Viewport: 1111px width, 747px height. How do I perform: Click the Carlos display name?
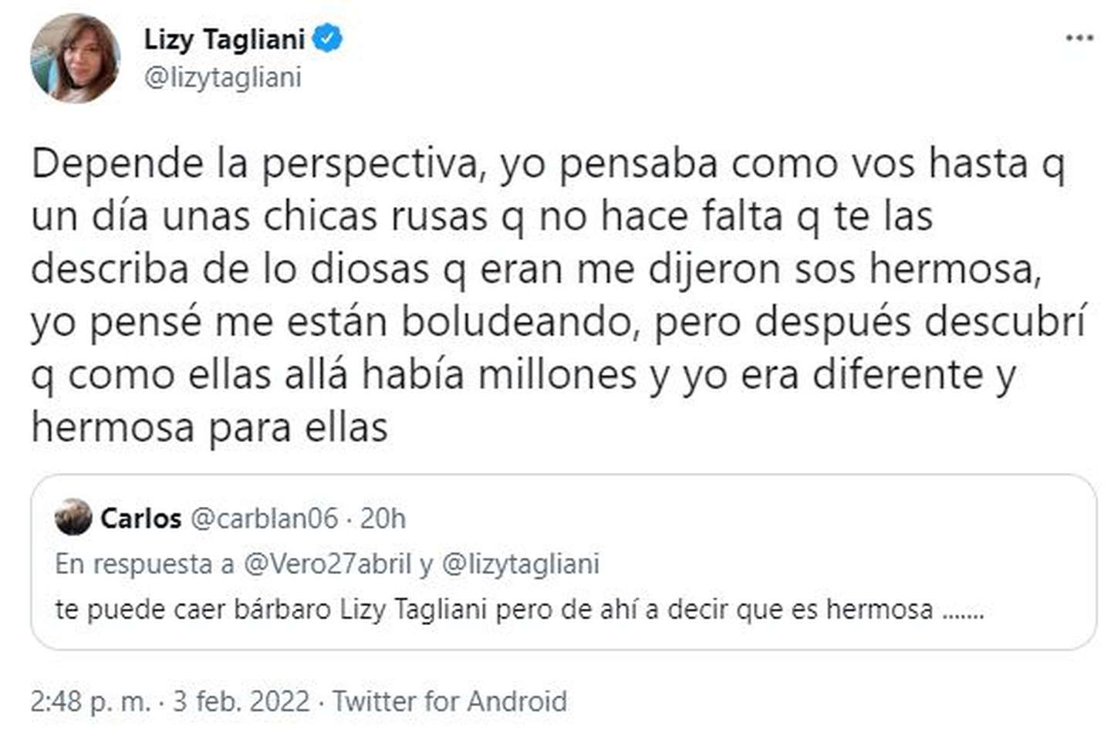(x=140, y=519)
